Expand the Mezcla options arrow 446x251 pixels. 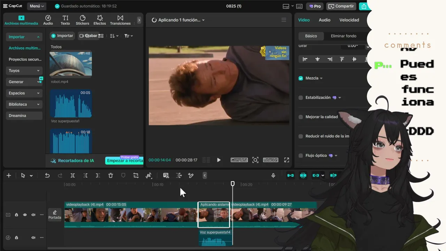click(x=321, y=78)
